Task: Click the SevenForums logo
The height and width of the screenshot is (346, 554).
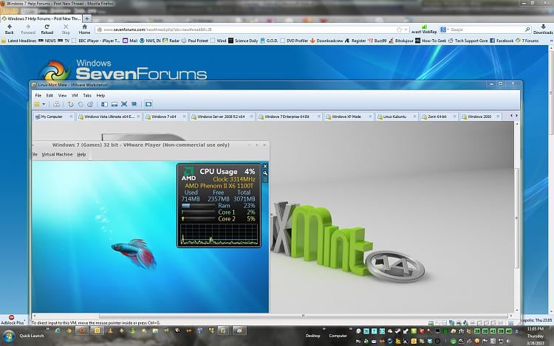Action: pos(123,70)
